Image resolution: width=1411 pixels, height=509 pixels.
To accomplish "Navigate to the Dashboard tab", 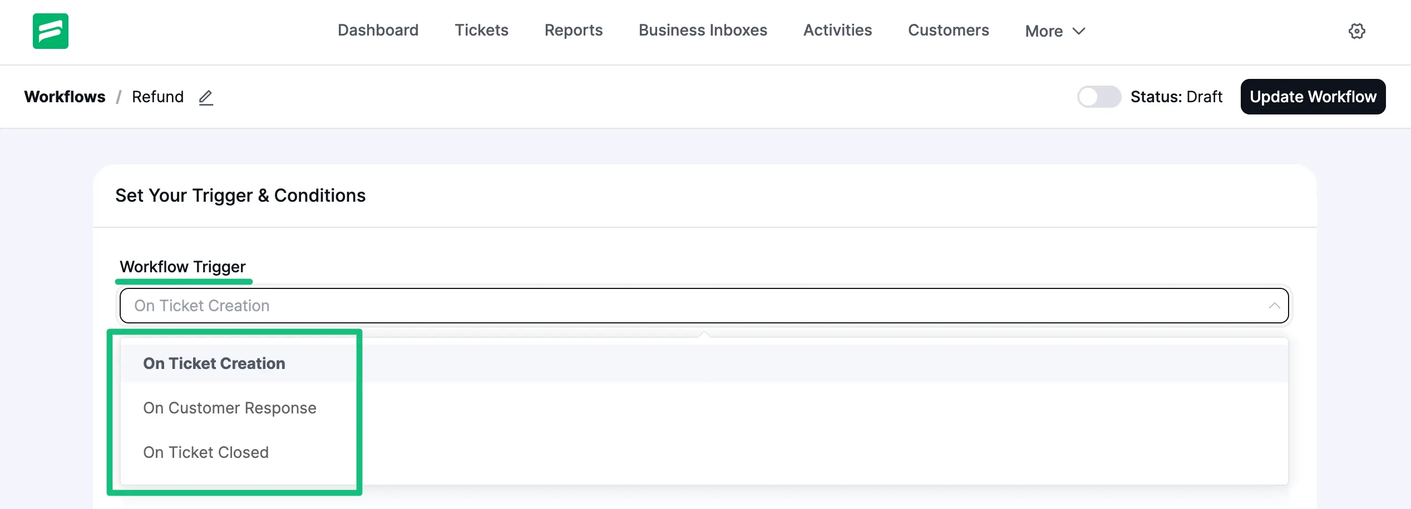I will 378,31.
